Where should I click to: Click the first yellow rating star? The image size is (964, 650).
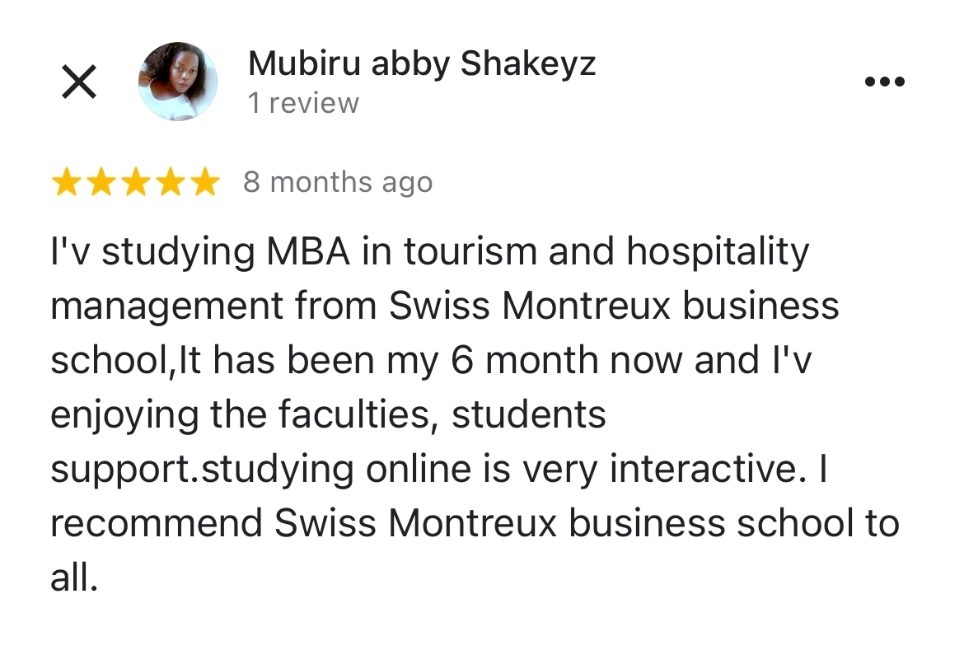pyautogui.click(x=65, y=183)
